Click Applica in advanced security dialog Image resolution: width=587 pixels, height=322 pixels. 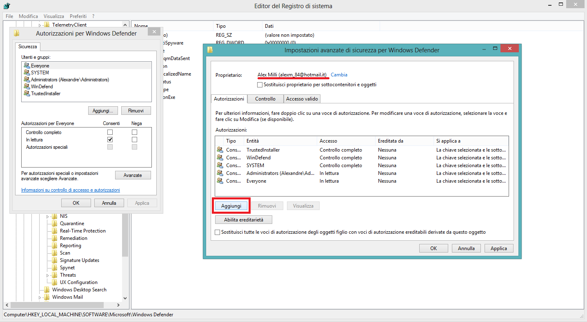[499, 248]
